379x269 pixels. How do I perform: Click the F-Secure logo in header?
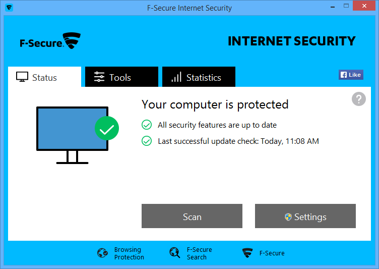[50, 41]
